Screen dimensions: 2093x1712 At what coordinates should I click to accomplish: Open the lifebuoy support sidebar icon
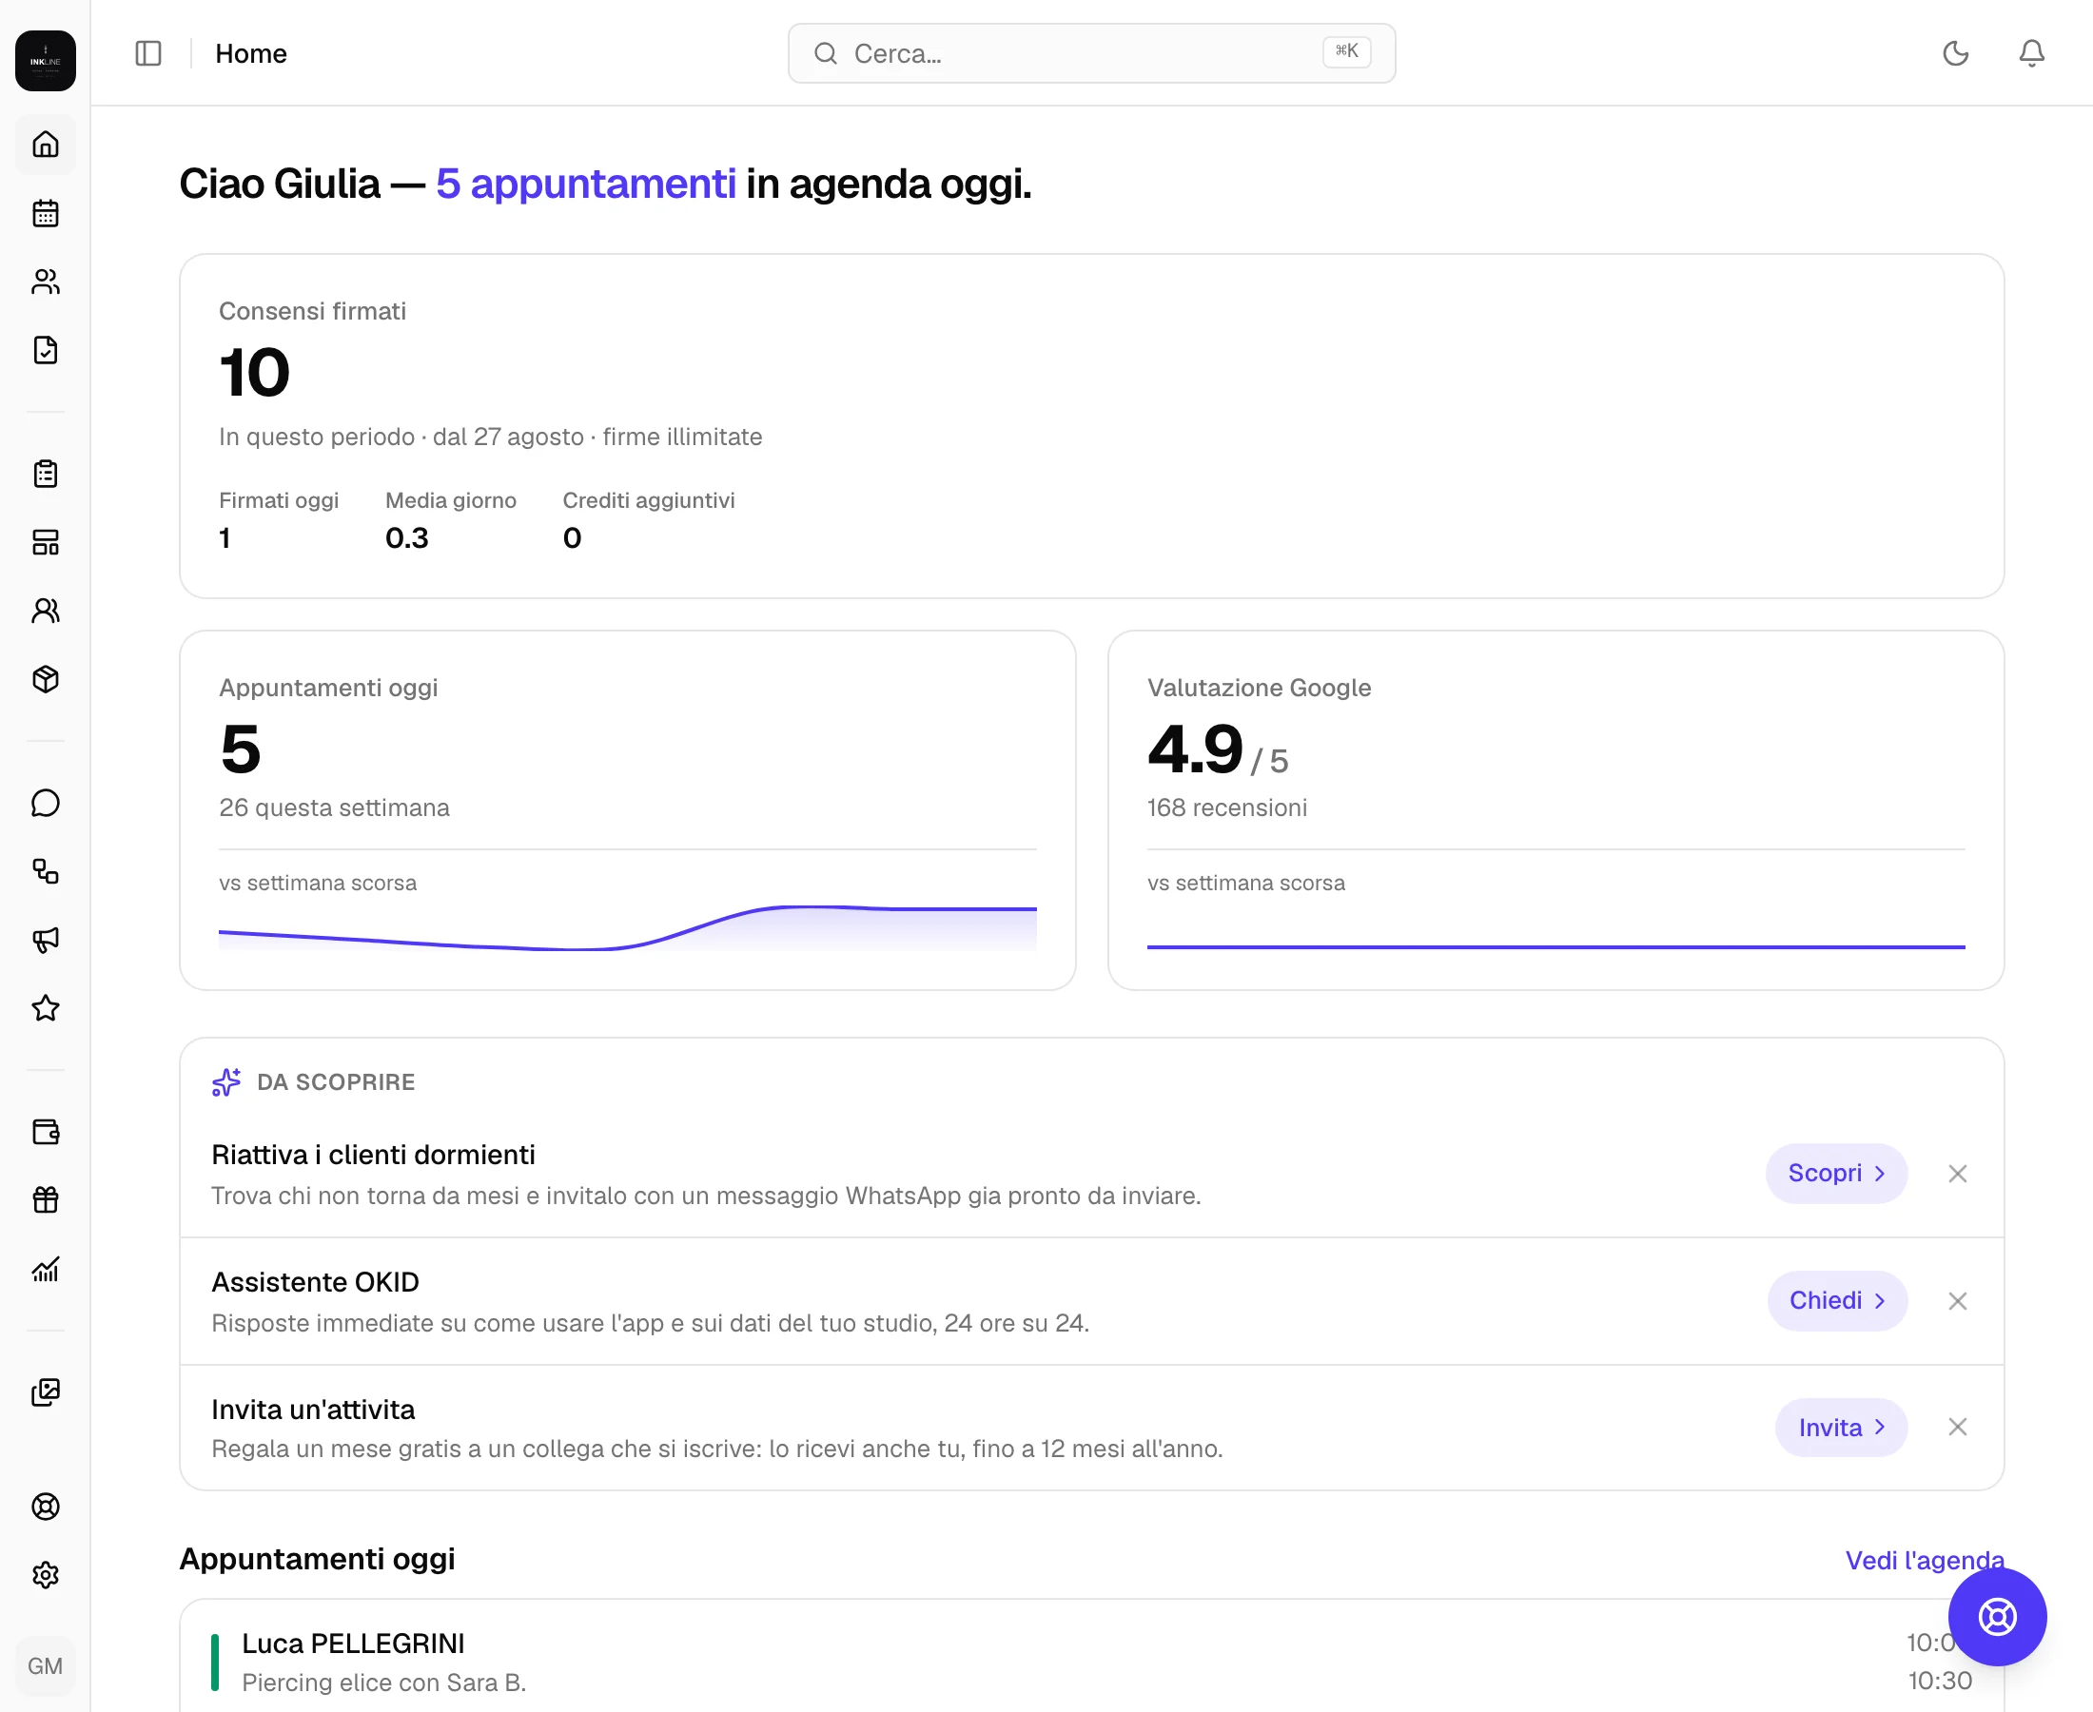(46, 1507)
